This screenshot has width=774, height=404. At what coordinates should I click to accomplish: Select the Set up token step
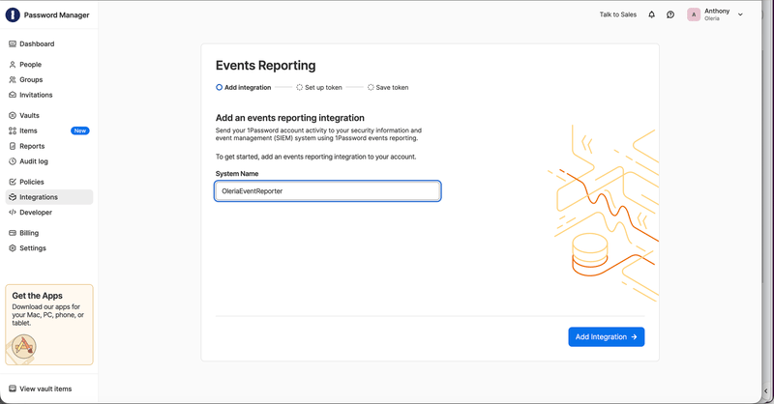tap(319, 87)
